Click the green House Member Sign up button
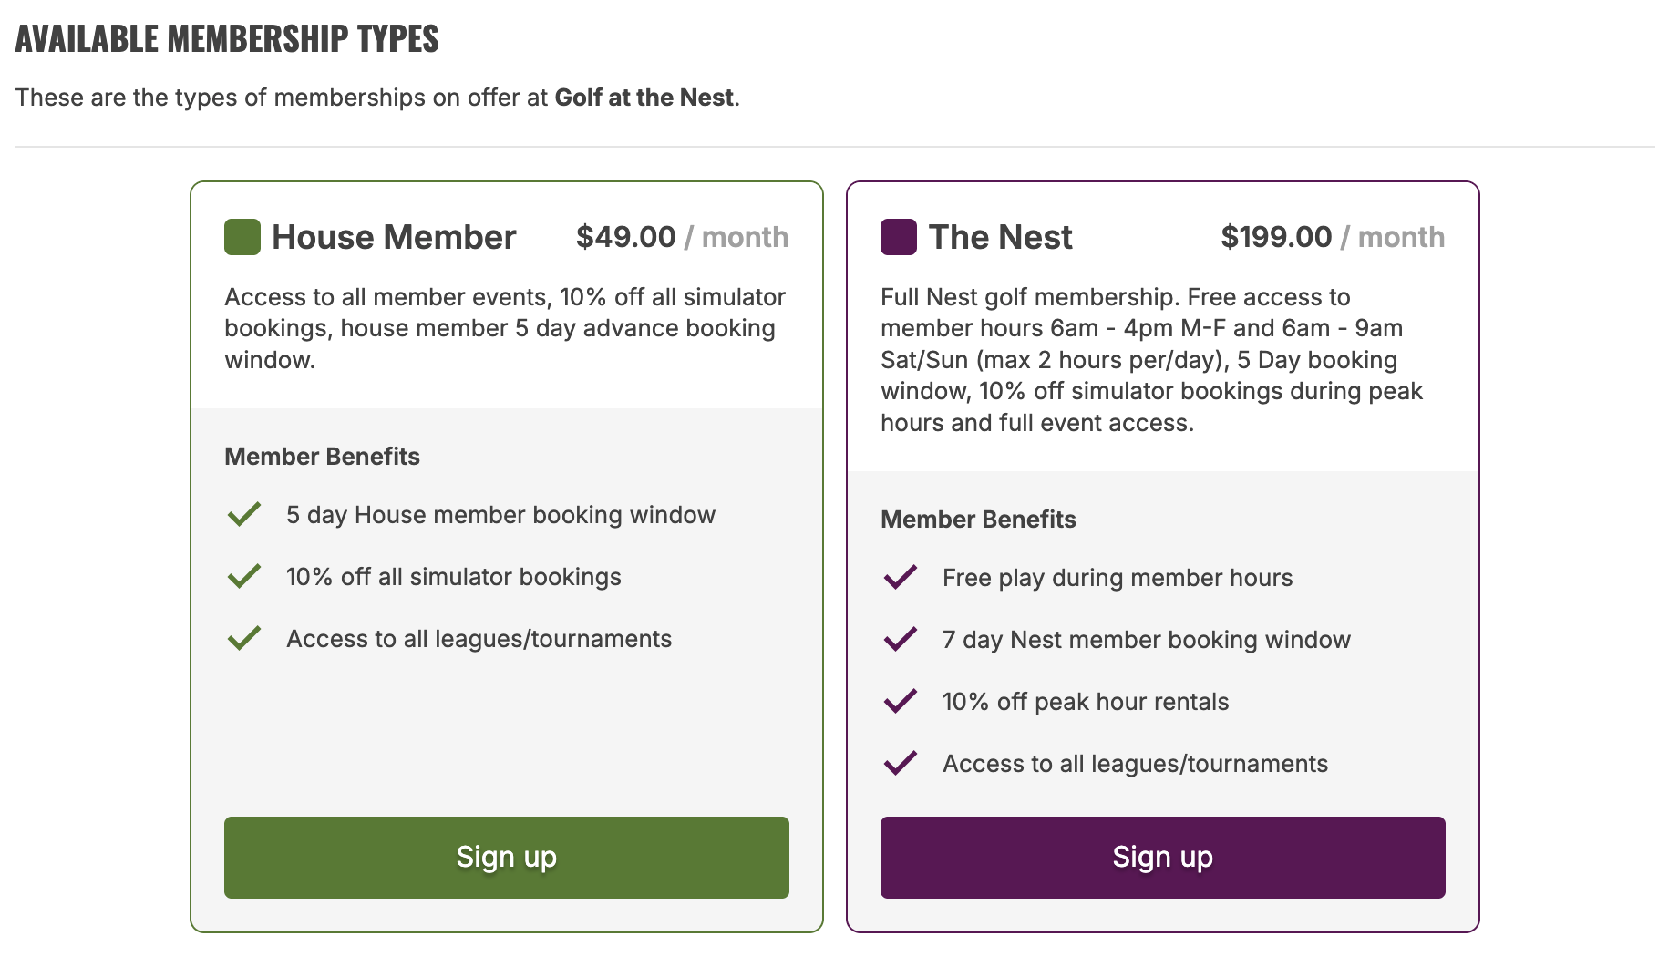Screen dimensions: 1679x957 [506, 857]
